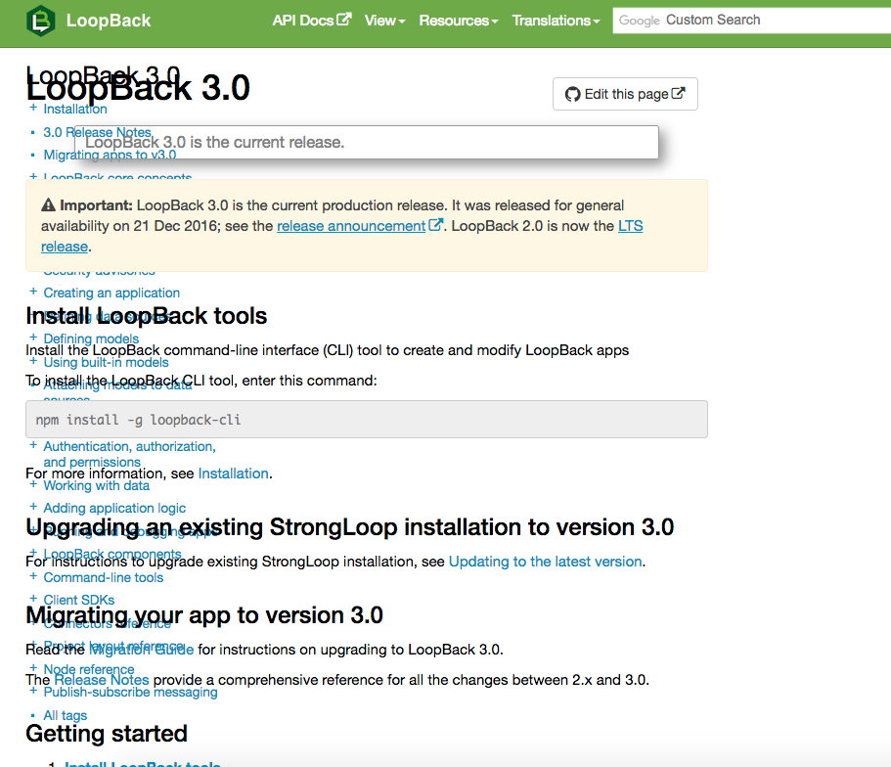
Task: Click the Google logo inside the search box
Action: 639,20
